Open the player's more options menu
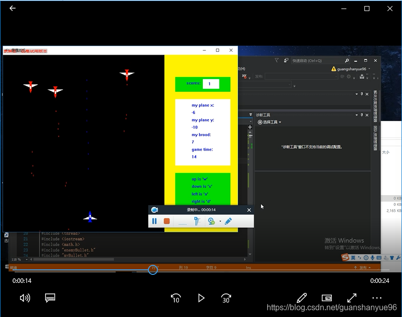Image resolution: width=402 pixels, height=317 pixels. (376, 298)
